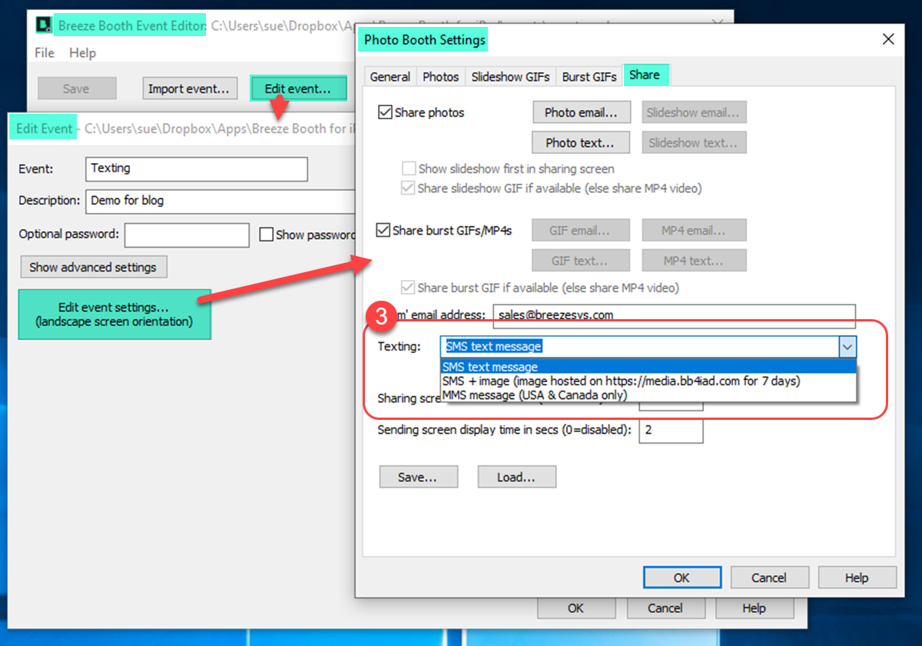
Task: Click Show advanced settings button
Action: (93, 267)
